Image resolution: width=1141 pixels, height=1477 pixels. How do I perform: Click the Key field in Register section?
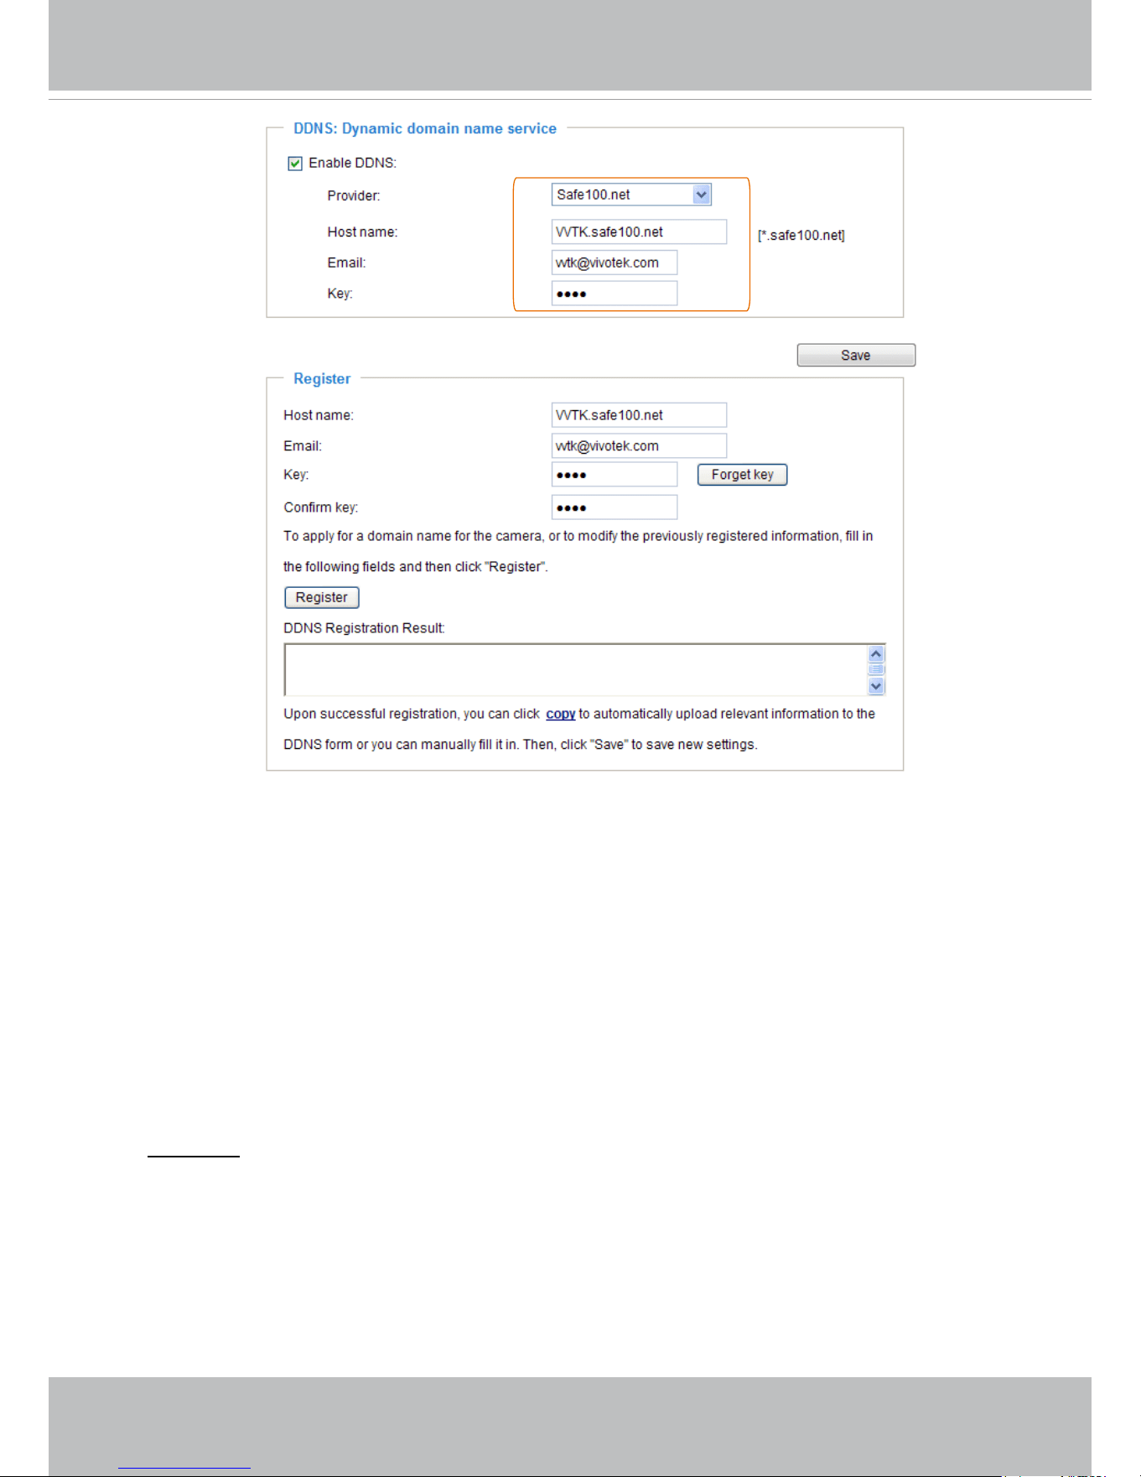pyautogui.click(x=615, y=475)
